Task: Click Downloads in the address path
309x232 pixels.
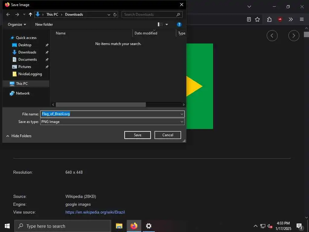Action: 74,14
